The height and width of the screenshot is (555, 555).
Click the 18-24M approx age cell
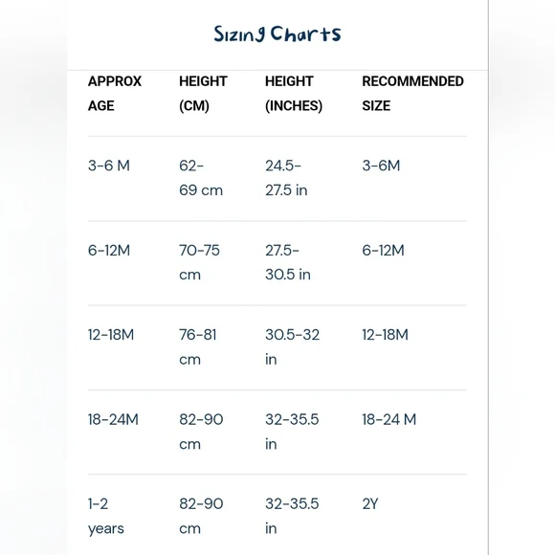[113, 419]
